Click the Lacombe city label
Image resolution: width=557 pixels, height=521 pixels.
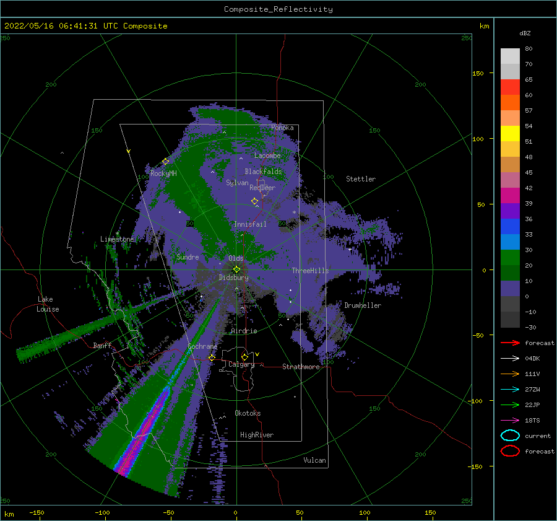pyautogui.click(x=267, y=155)
